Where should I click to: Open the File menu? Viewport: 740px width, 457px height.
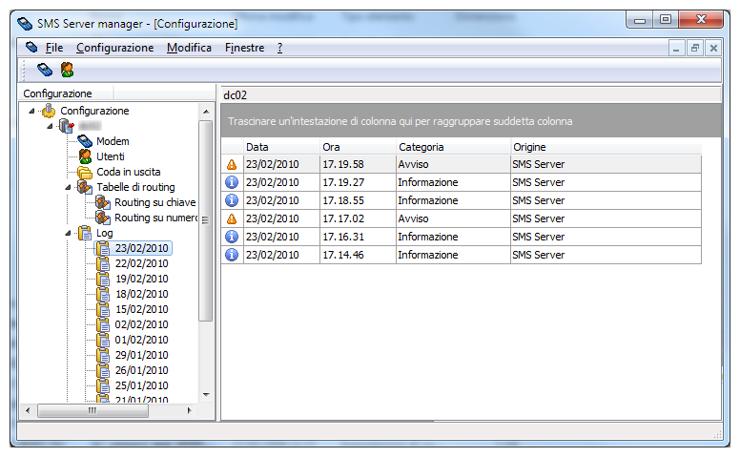pyautogui.click(x=54, y=48)
